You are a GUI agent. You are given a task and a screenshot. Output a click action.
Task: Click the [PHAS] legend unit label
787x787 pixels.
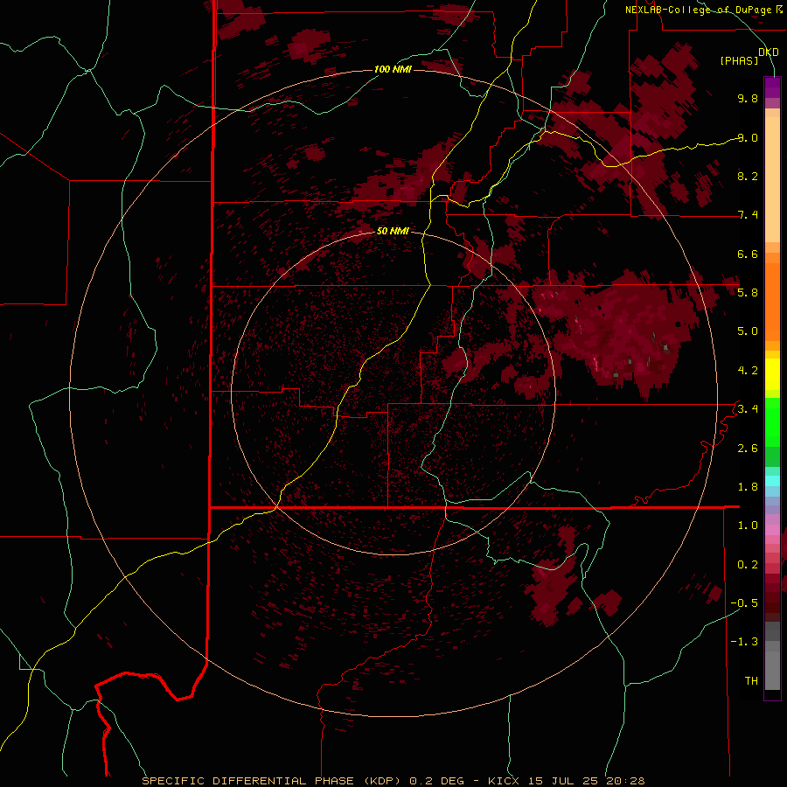[x=739, y=60]
